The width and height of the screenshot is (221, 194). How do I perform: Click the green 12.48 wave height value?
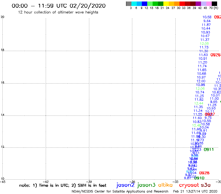click(197, 125)
